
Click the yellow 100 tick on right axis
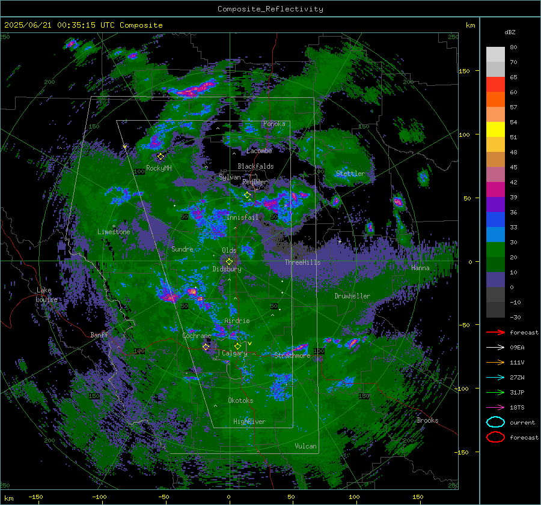pos(464,135)
